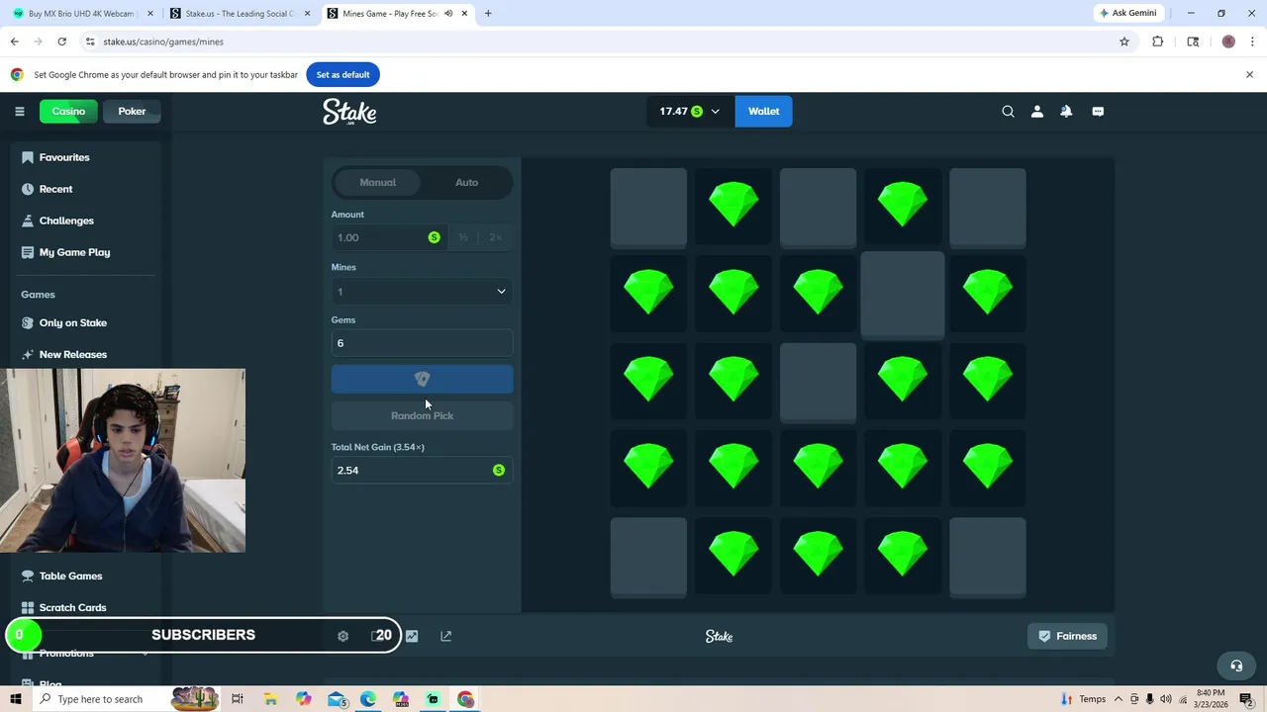Click Set as default Chrome button

[x=342, y=74]
